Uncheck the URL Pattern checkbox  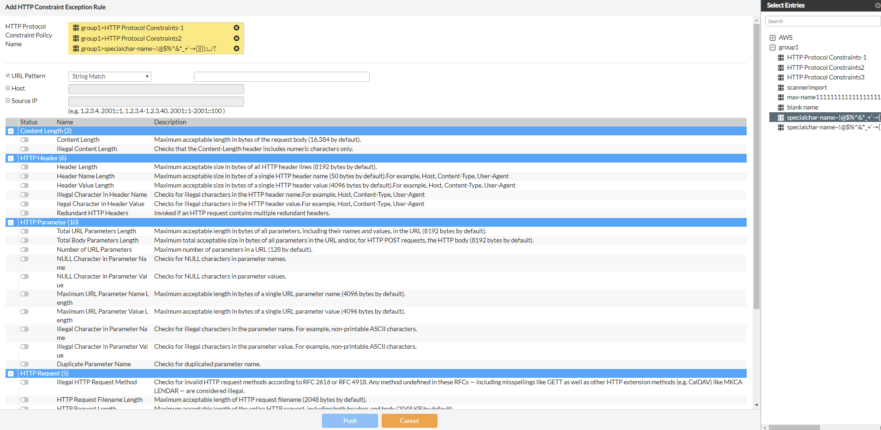pyautogui.click(x=8, y=75)
